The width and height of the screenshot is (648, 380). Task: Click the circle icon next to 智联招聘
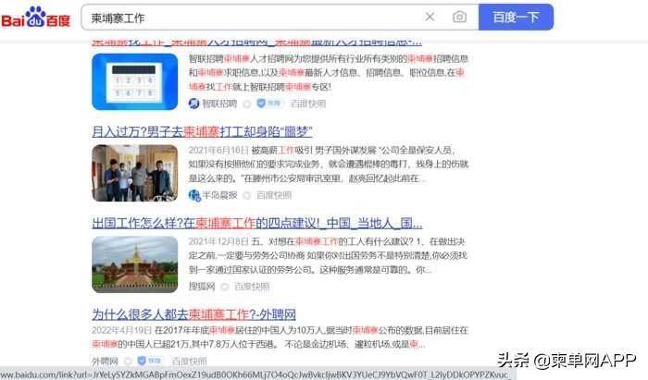247,104
